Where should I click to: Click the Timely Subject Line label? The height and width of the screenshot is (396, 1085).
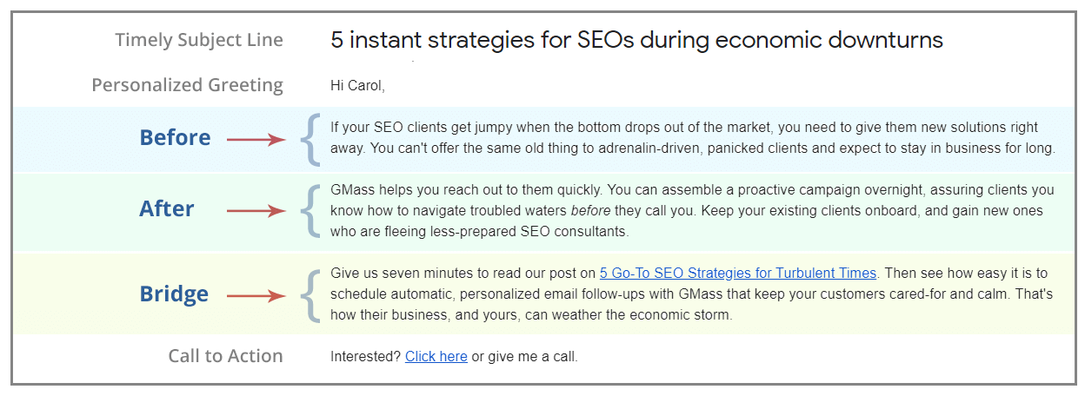pos(199,40)
